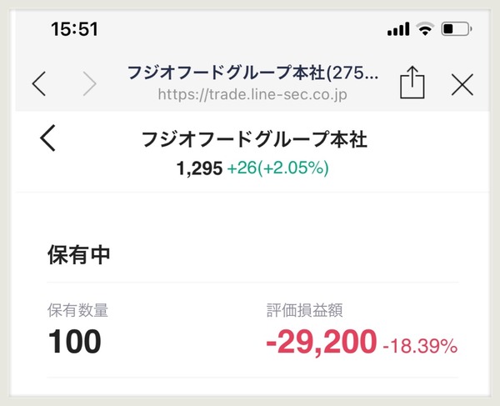500x406 pixels.
Task: Tap the battery indicator icon
Action: (457, 29)
